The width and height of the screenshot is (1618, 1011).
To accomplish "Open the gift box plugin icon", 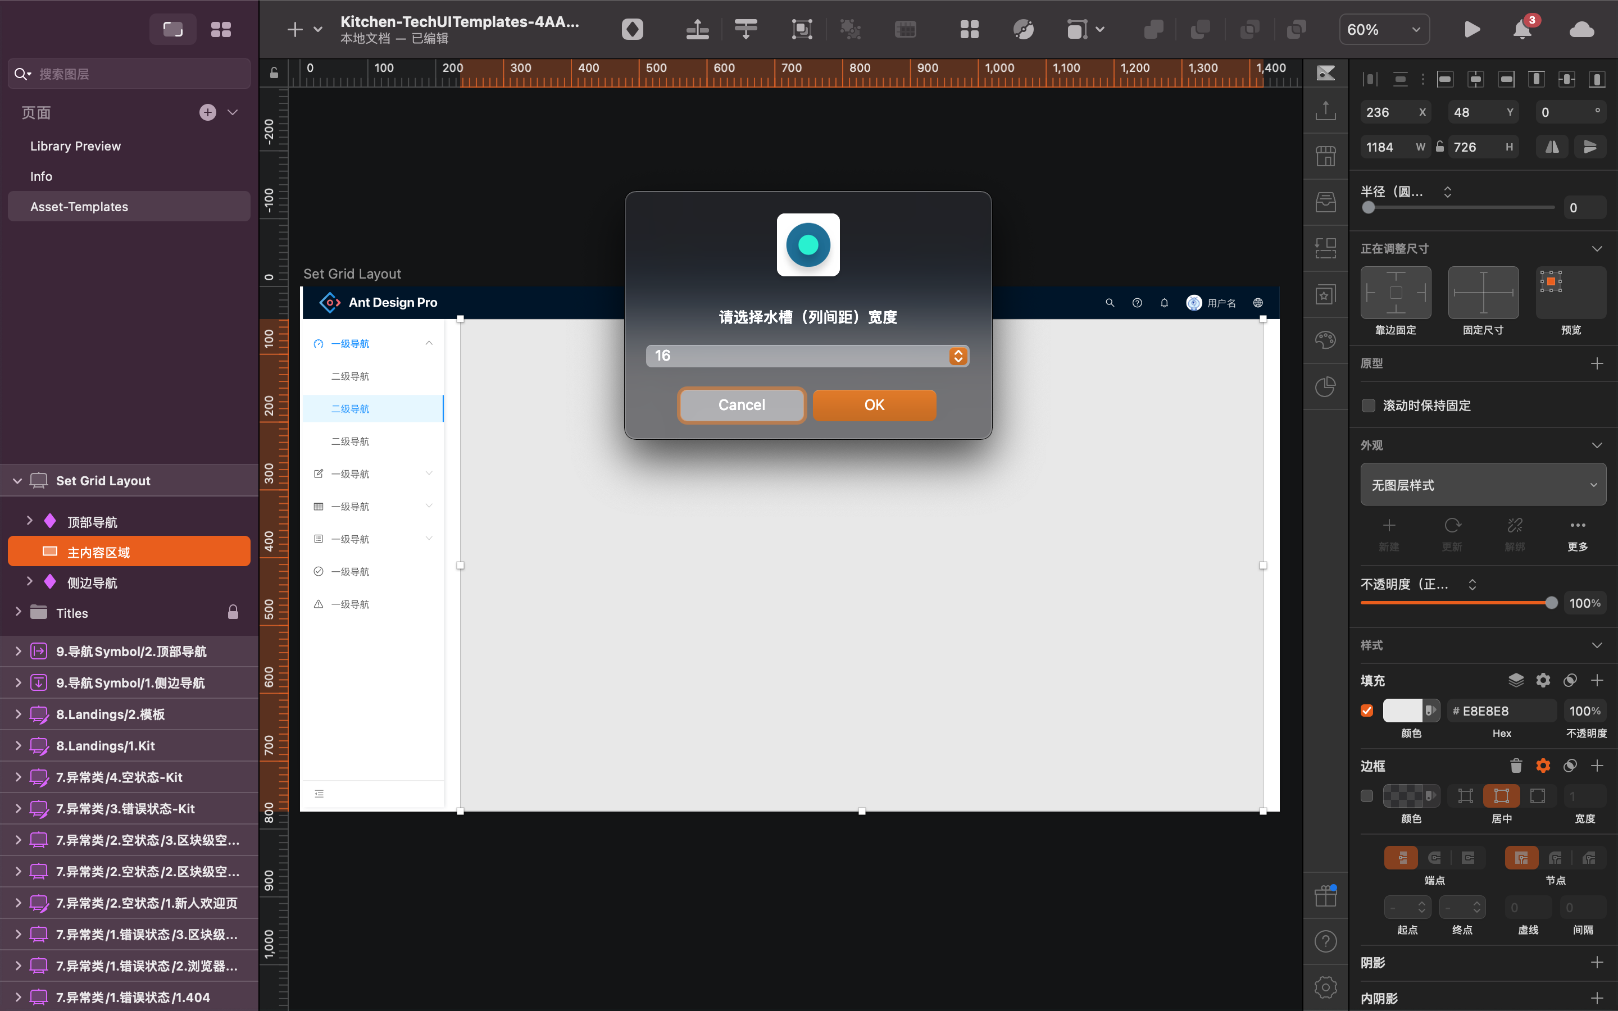I will click(x=1325, y=896).
